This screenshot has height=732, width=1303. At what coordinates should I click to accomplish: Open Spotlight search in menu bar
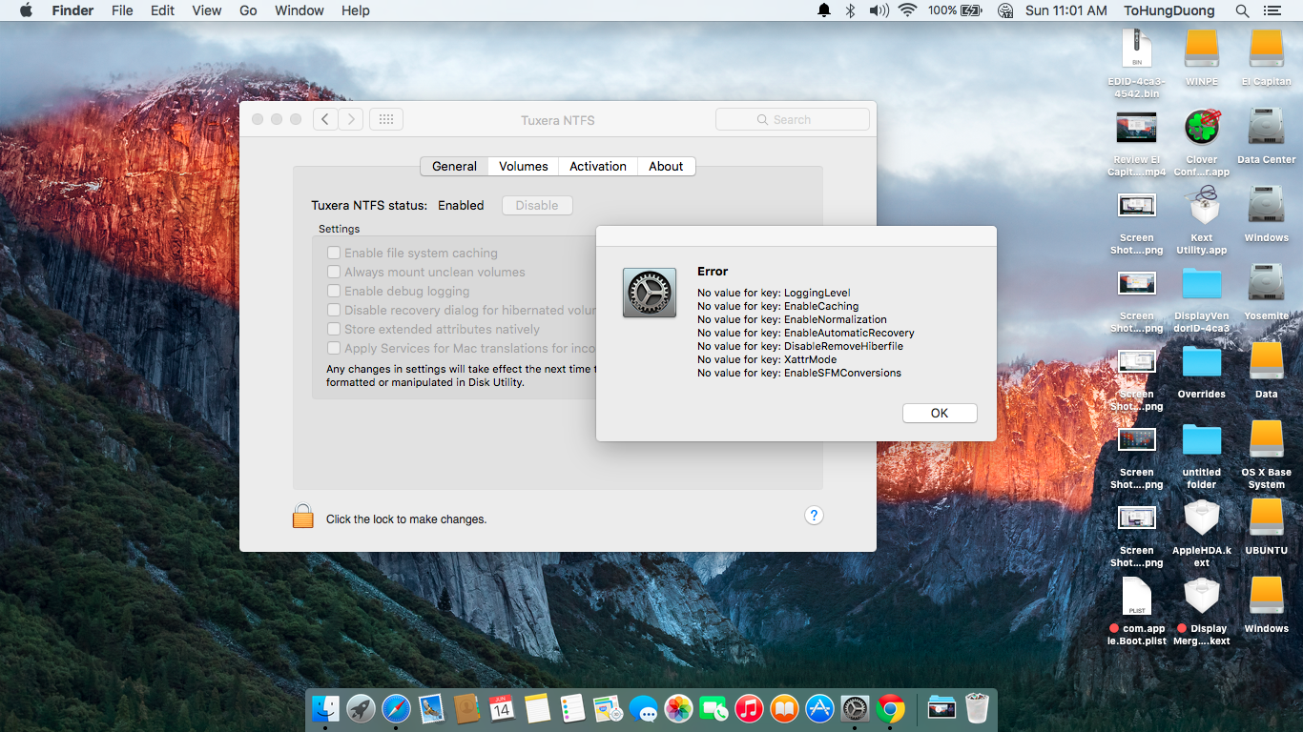point(1242,10)
